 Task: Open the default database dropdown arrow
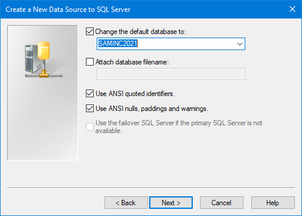tap(240, 44)
